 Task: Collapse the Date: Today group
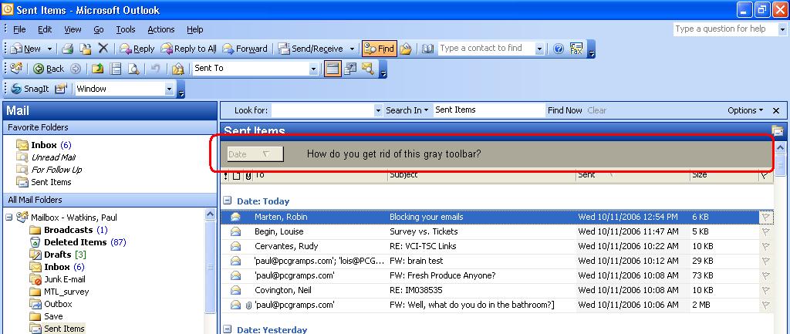click(228, 201)
